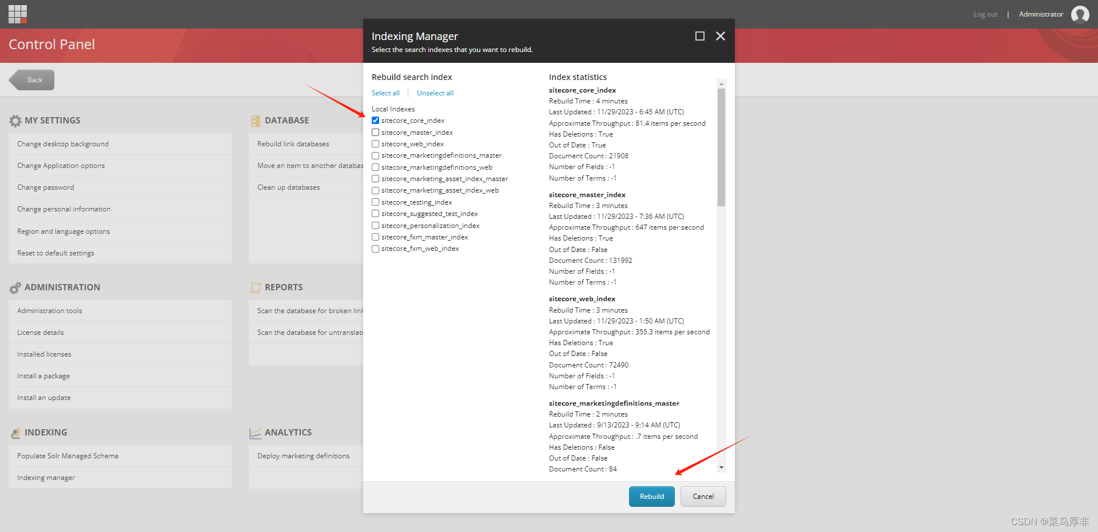Open Change password
This screenshot has height=532, width=1098.
click(x=120, y=187)
